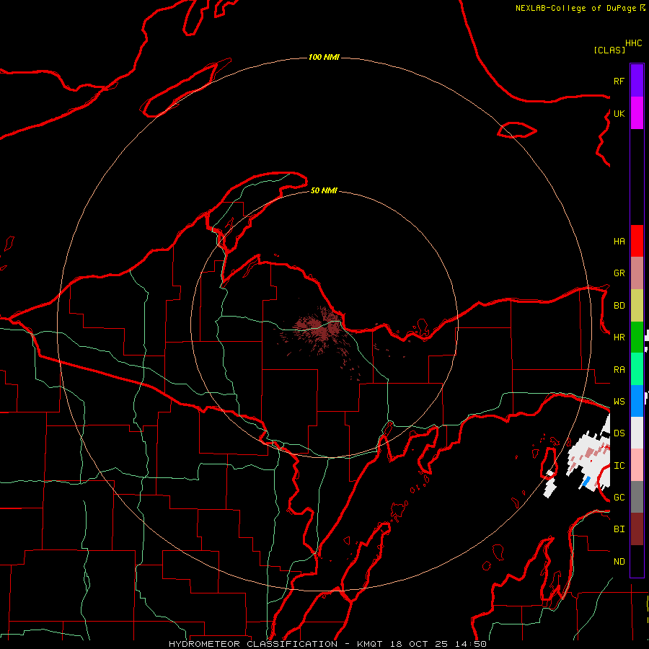Click the magenta UK legend color swatch
Image resolution: width=649 pixels, height=649 pixels.
[x=637, y=113]
